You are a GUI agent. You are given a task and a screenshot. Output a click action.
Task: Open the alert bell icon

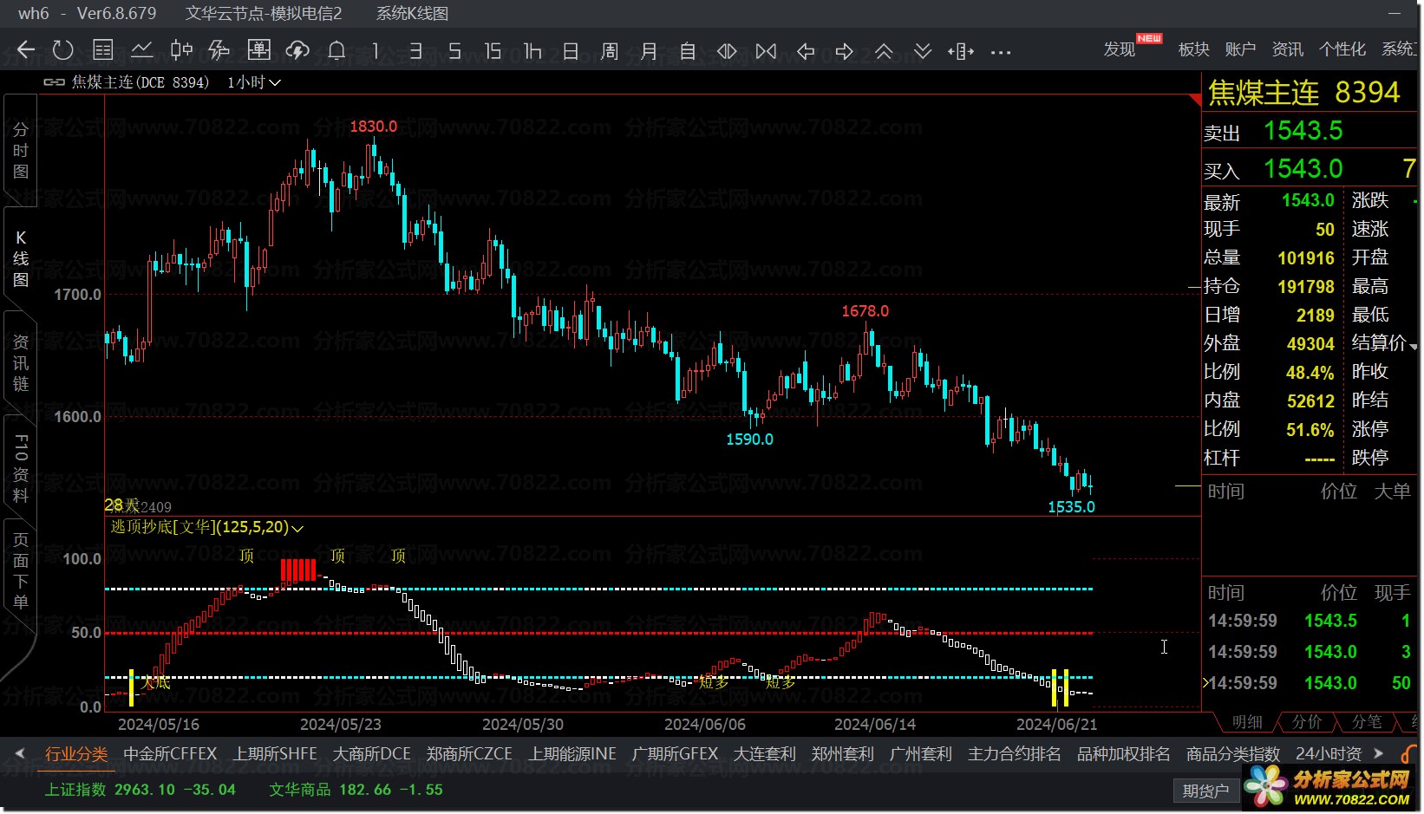click(x=336, y=50)
